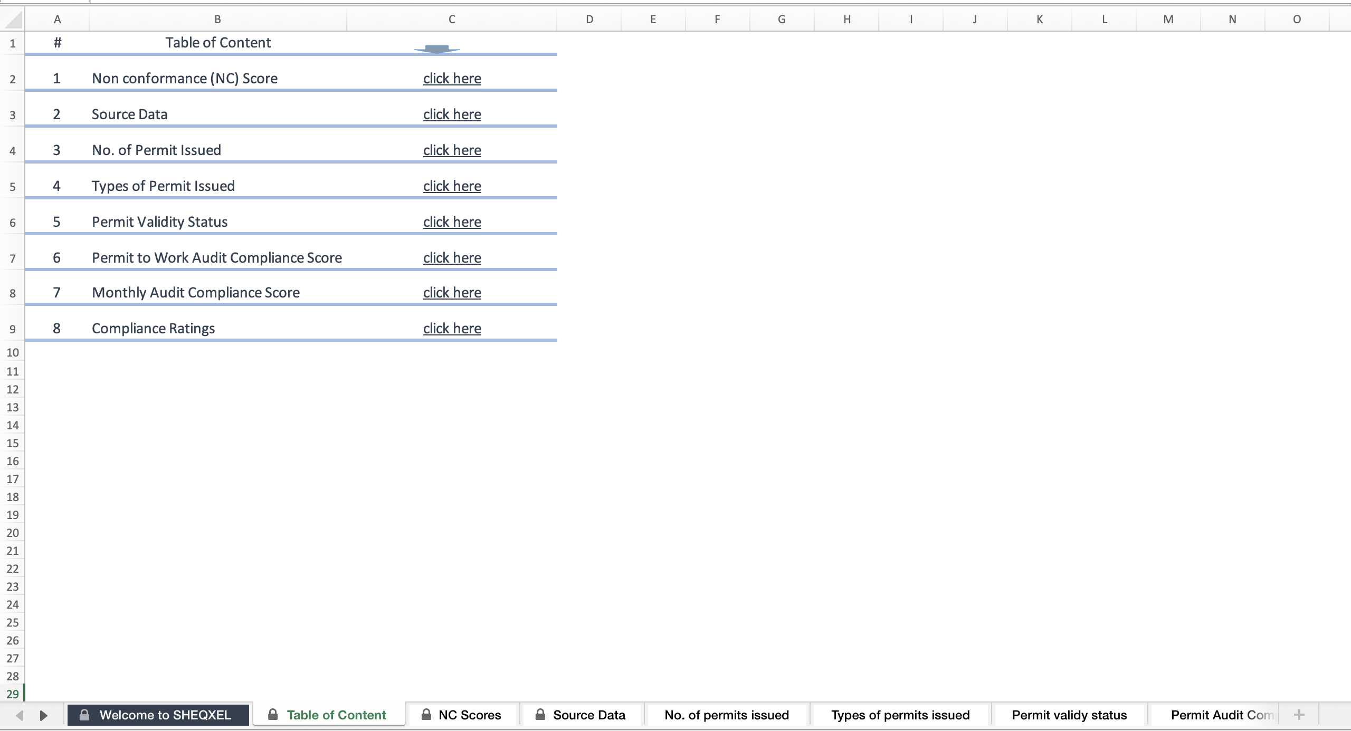Click the Table of Content heading cell
Screen dimensions: 1351x731
point(218,43)
